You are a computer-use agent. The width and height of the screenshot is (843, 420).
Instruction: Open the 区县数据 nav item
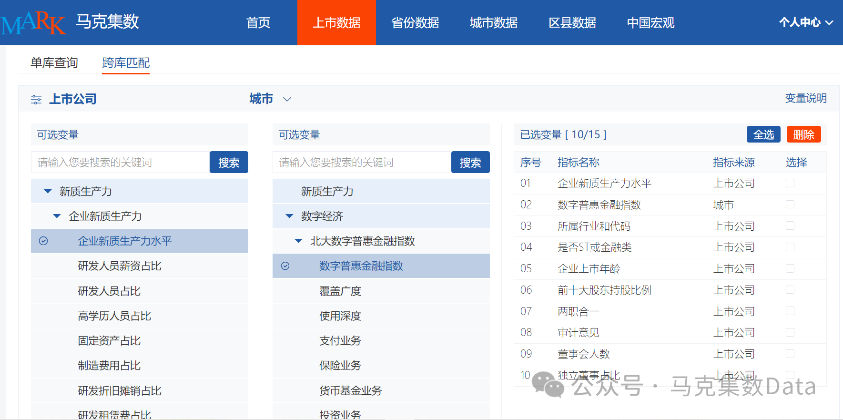572,22
